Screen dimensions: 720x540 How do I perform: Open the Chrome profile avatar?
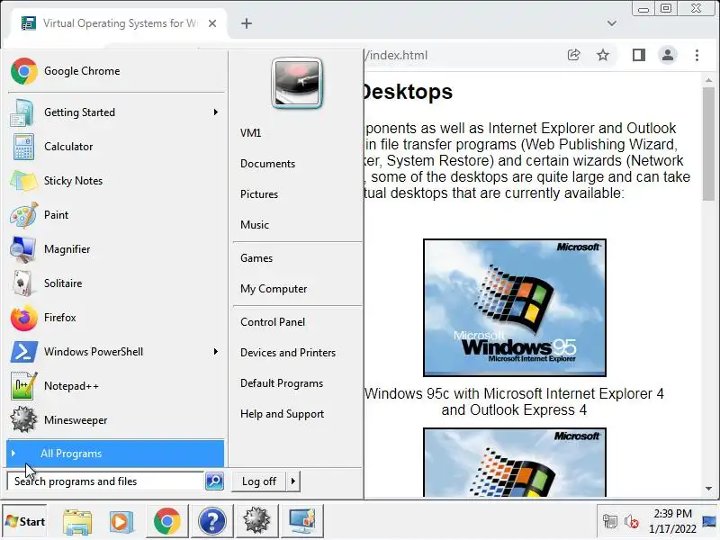point(668,55)
